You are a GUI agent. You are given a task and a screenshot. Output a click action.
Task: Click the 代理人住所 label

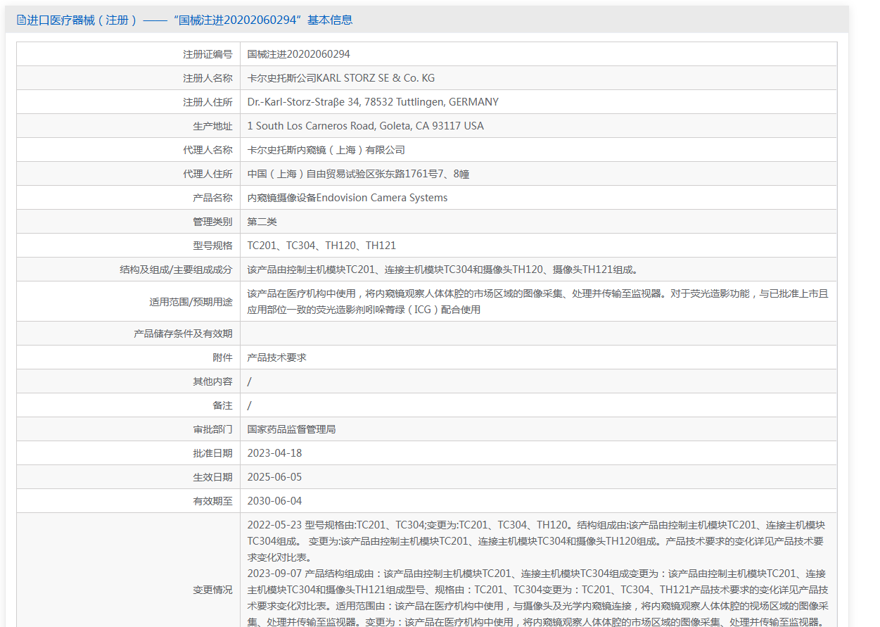pyautogui.click(x=208, y=174)
